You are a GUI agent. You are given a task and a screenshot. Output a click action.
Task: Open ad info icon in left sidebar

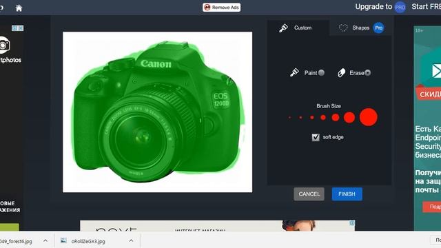coord(14,28)
